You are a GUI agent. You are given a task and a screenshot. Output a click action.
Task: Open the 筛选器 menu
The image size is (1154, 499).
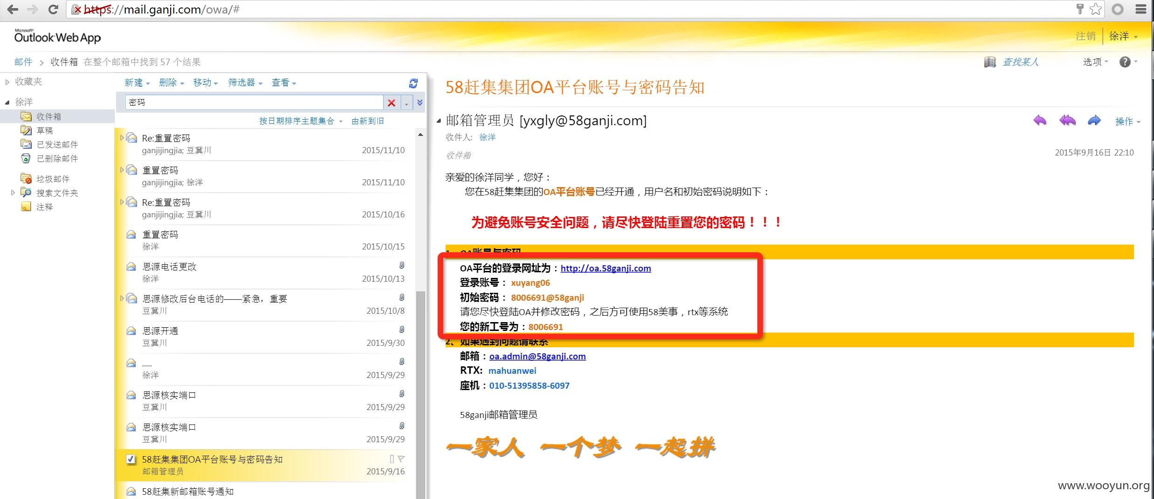pos(245,83)
